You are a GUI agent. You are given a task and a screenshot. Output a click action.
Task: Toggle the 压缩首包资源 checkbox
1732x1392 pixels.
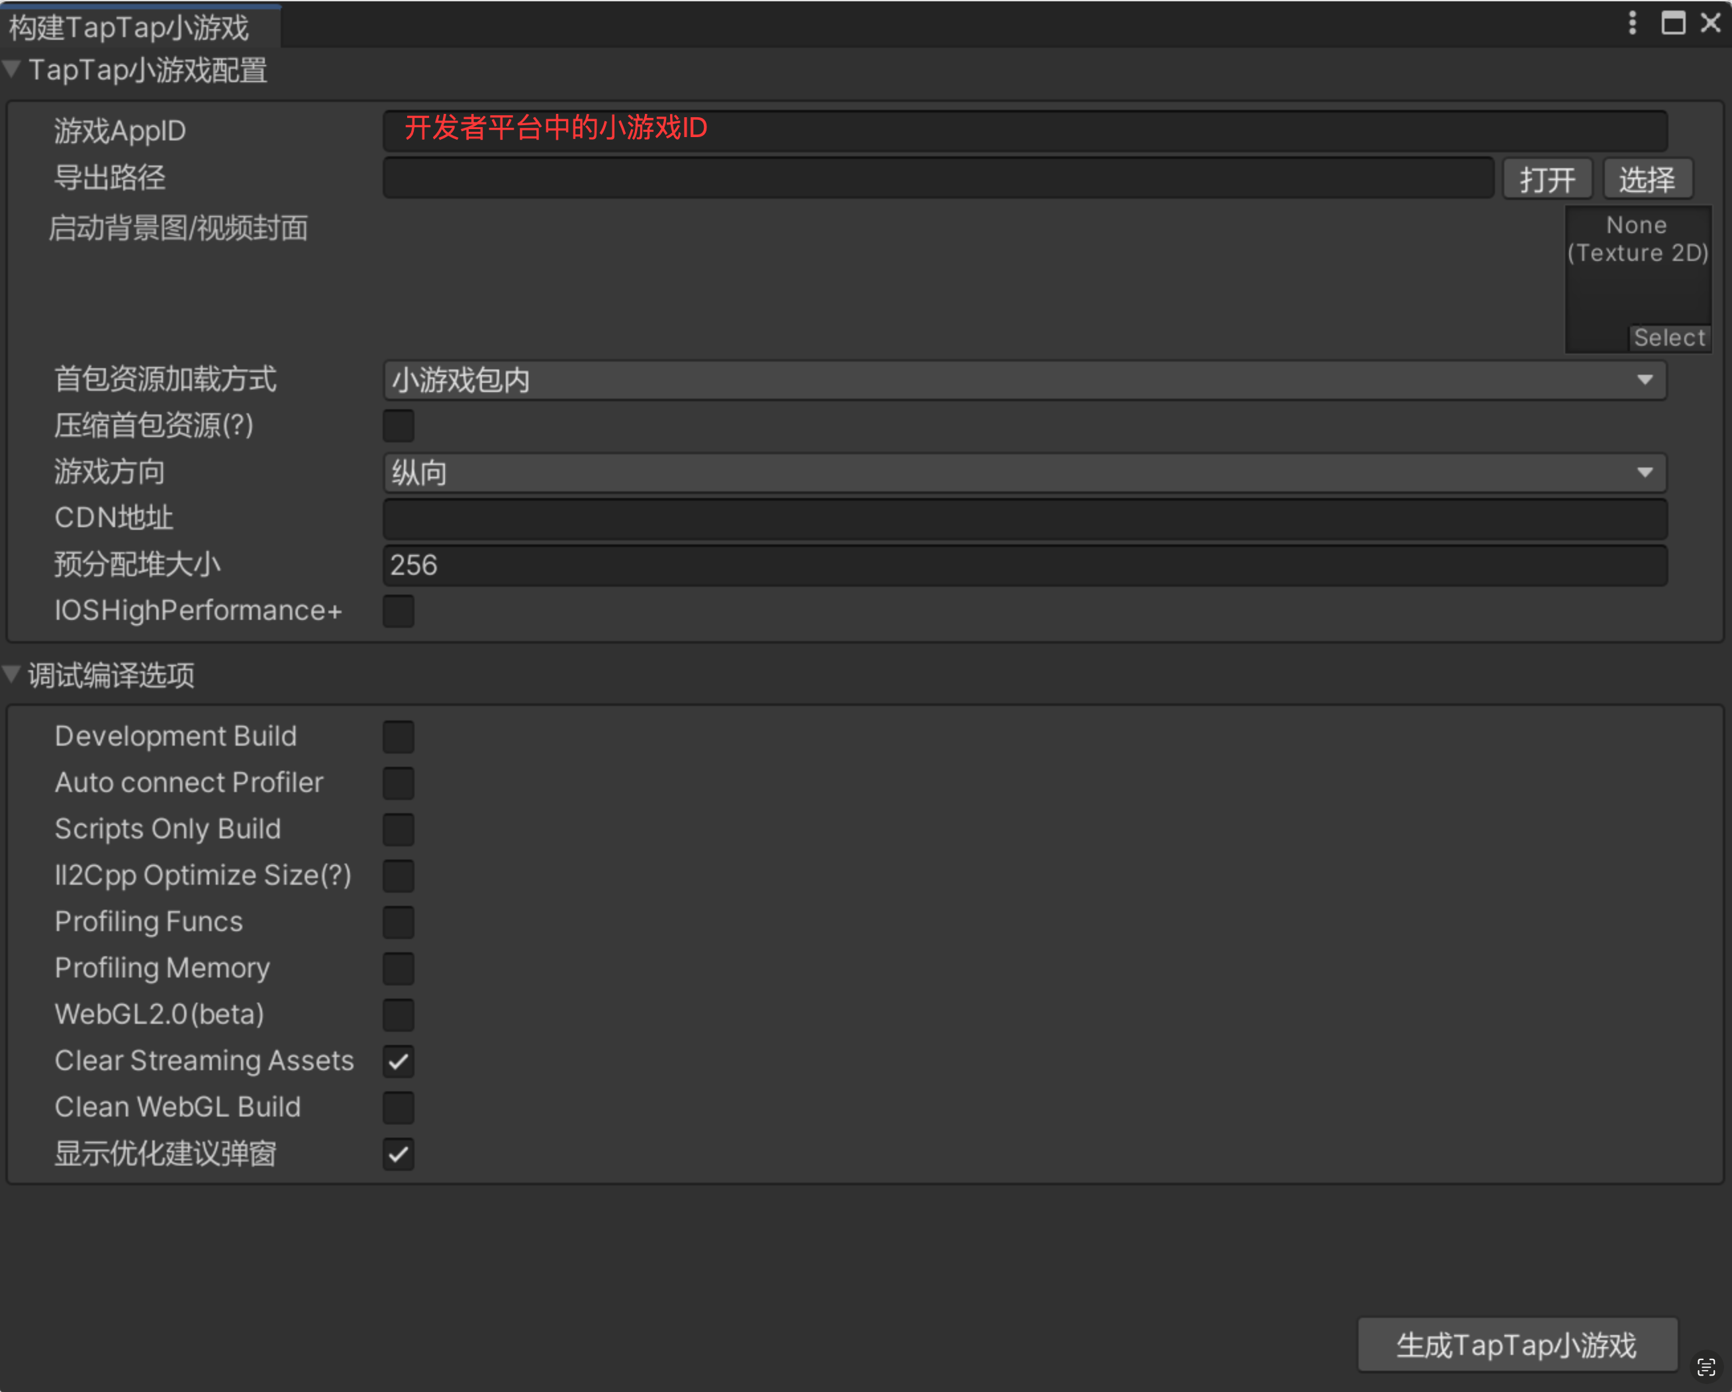399,426
